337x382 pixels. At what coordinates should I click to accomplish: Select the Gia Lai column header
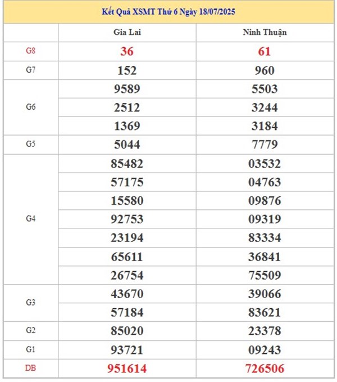click(x=127, y=32)
